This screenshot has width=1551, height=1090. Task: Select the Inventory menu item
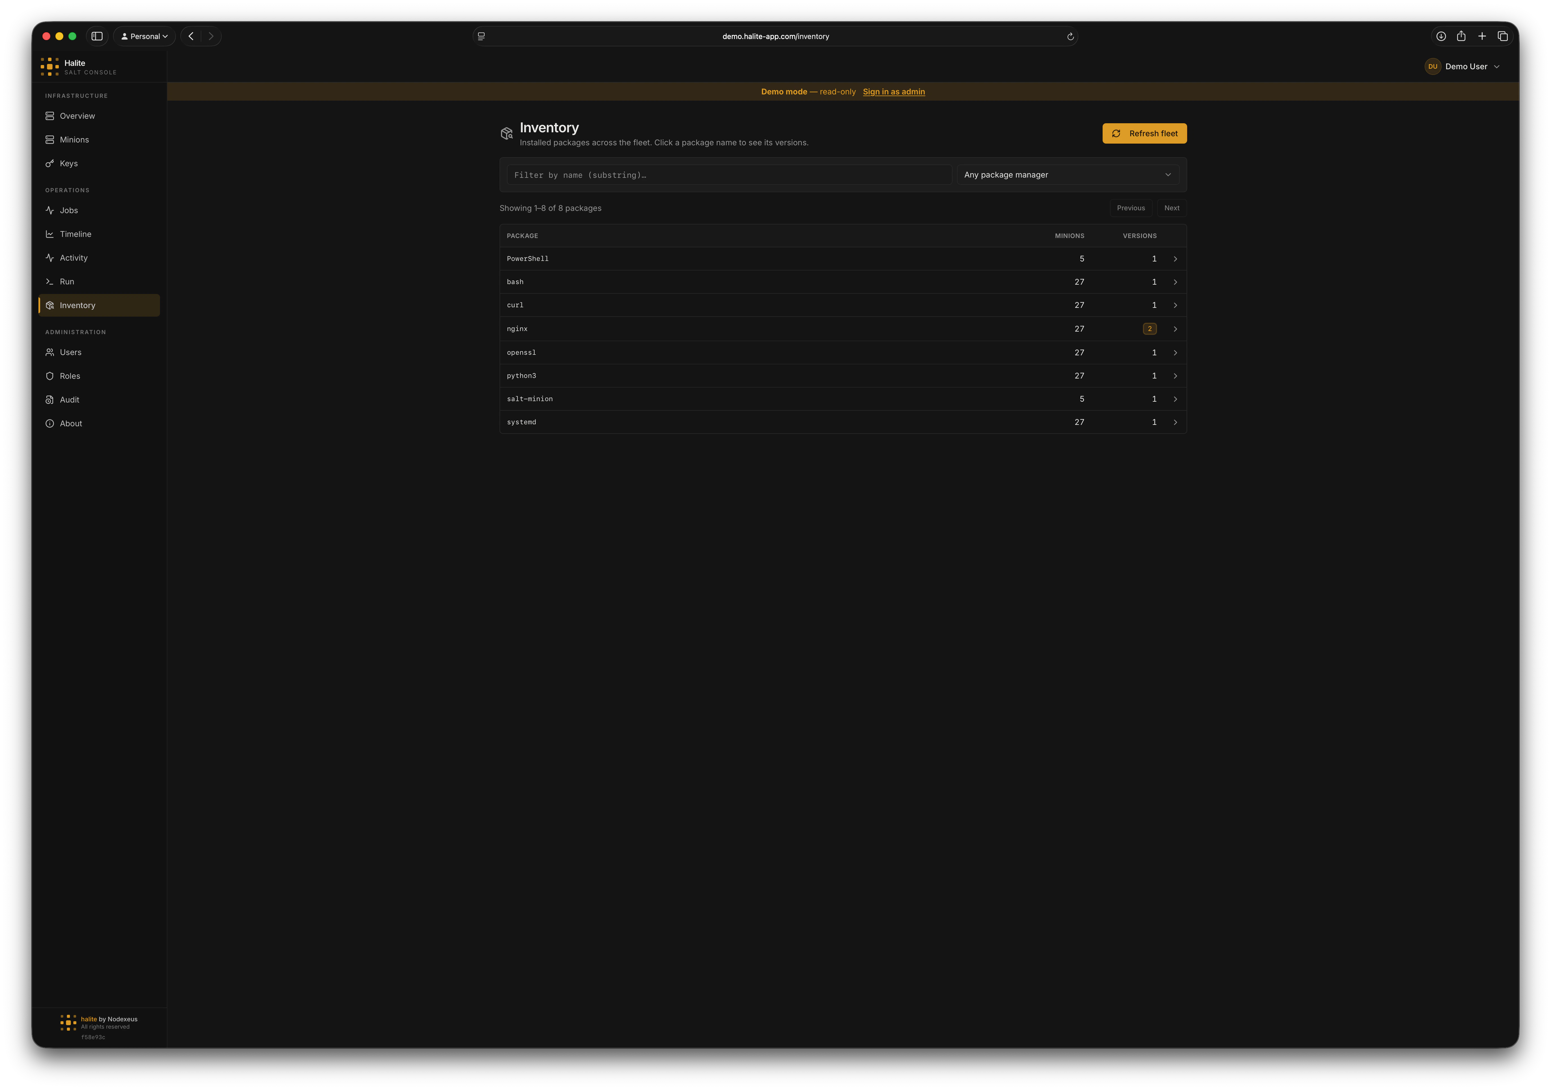[99, 305]
